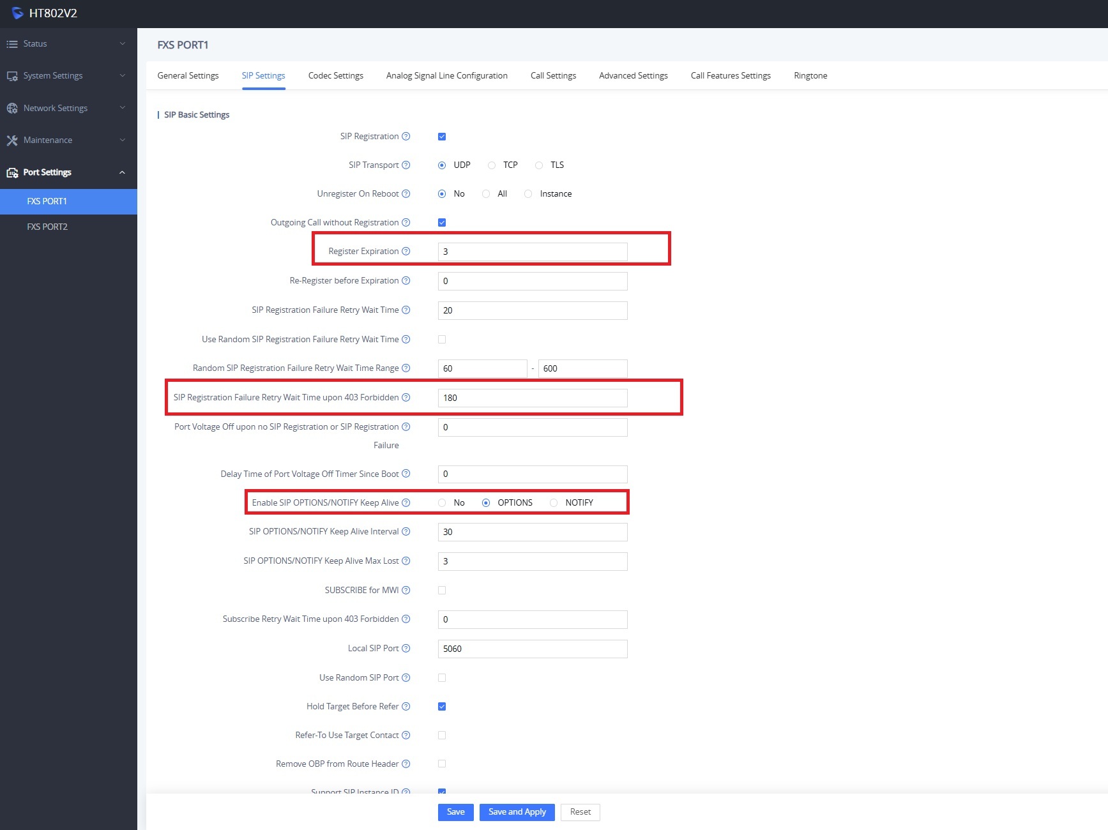The image size is (1108, 830).
Task: Click the Maintenance wrench icon in sidebar
Action: point(12,140)
